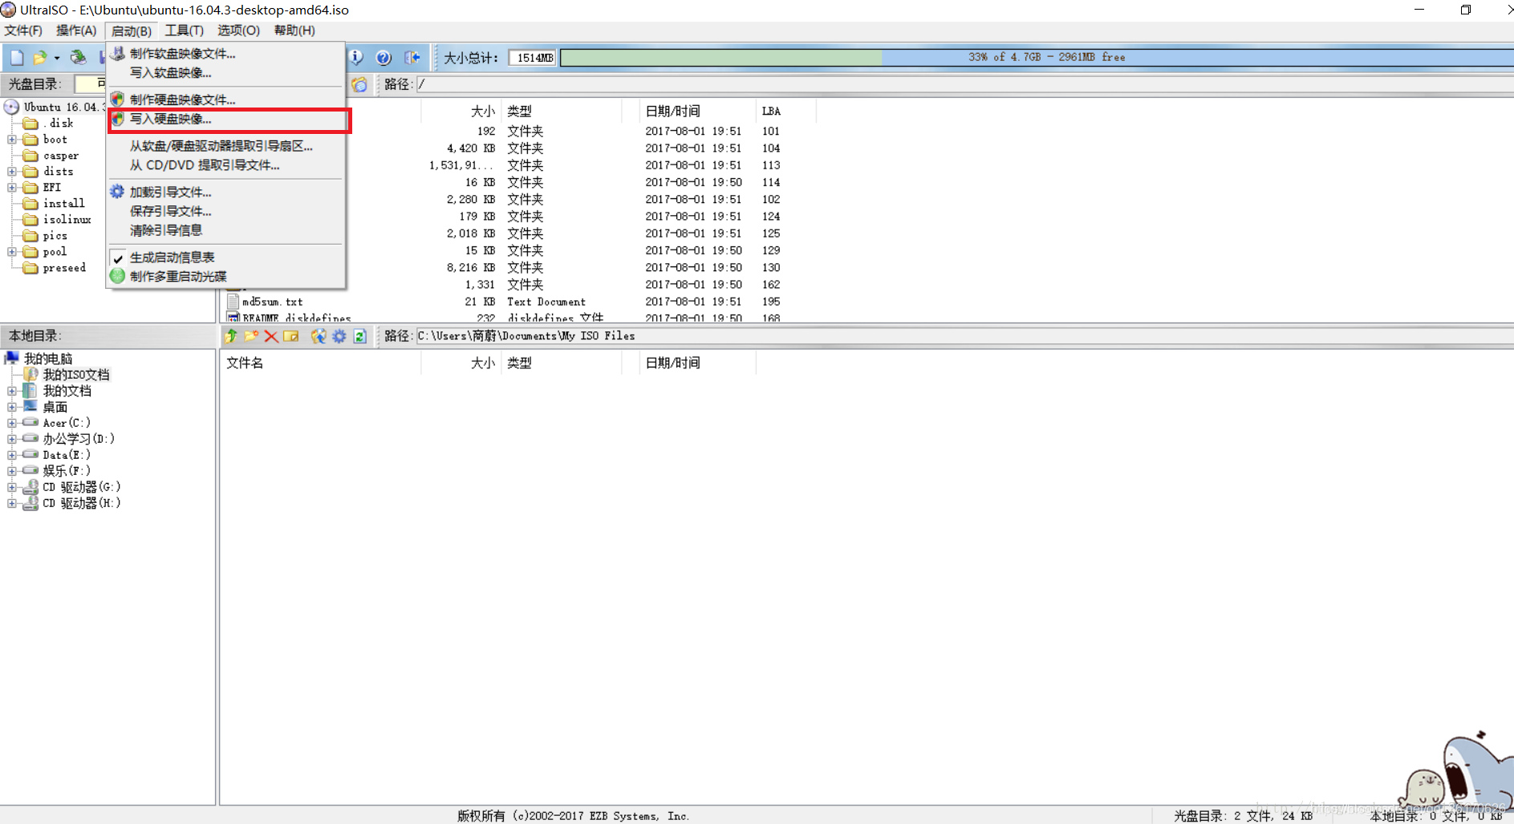Expand the Data(E:) drive node
Image resolution: width=1514 pixels, height=824 pixels.
pos(12,455)
